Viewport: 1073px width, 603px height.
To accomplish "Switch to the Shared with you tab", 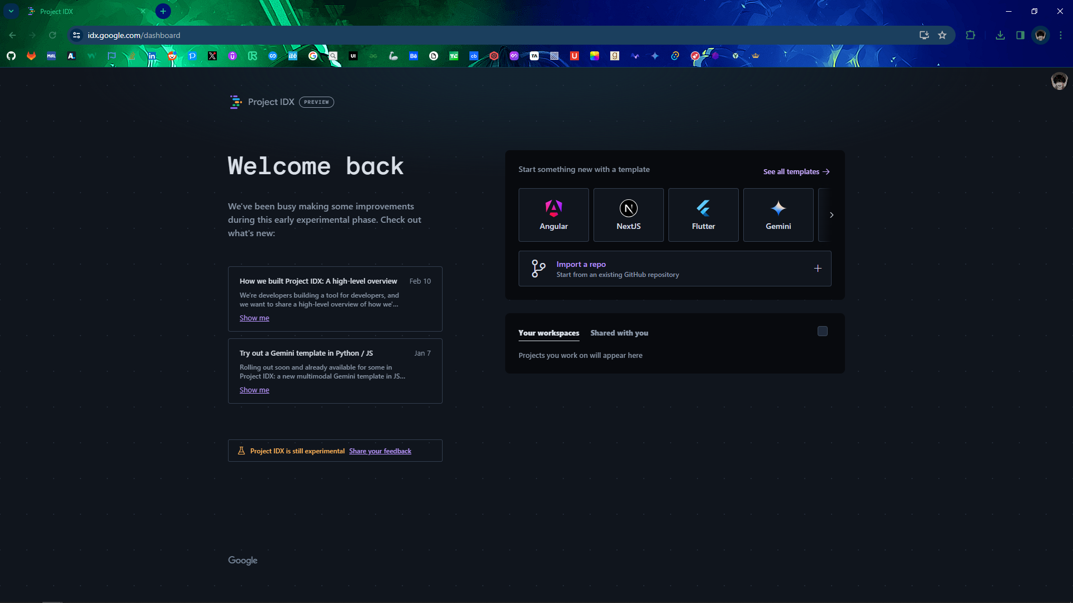I will coord(619,333).
